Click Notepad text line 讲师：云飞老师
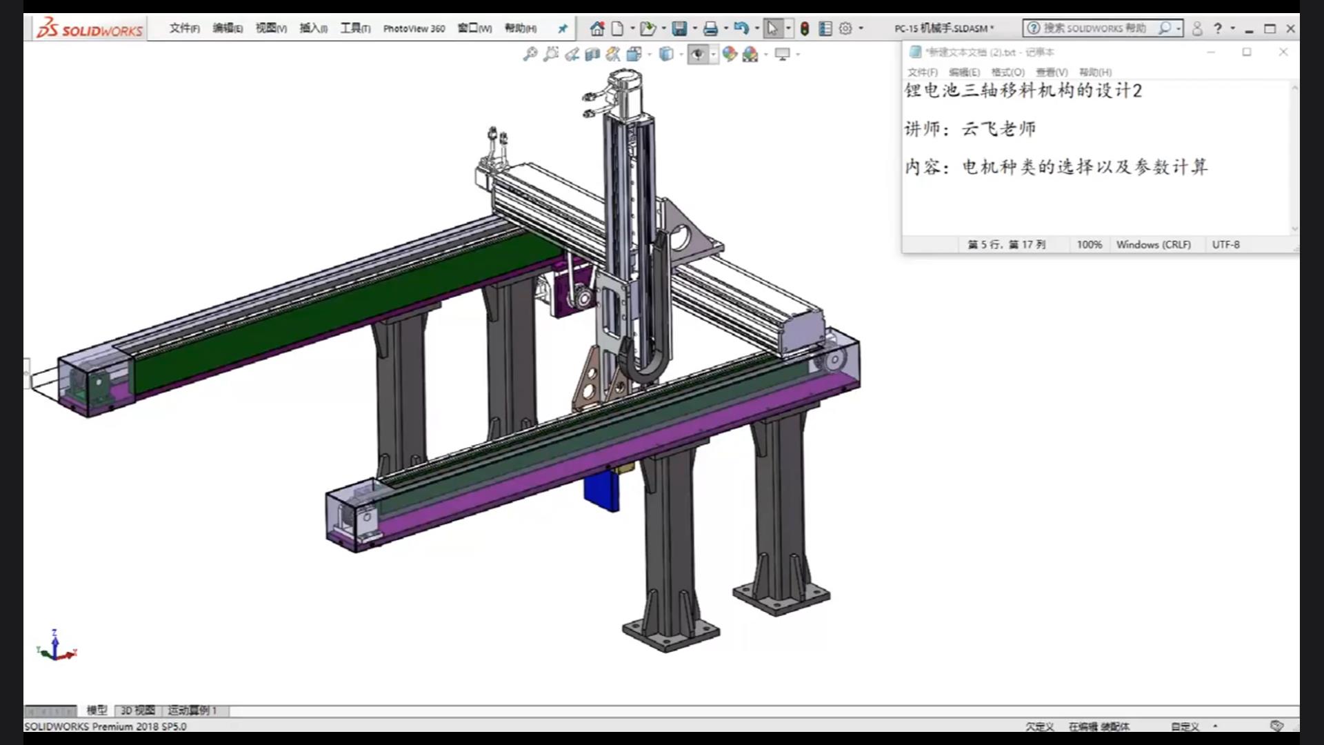This screenshot has height=745, width=1324. (970, 129)
